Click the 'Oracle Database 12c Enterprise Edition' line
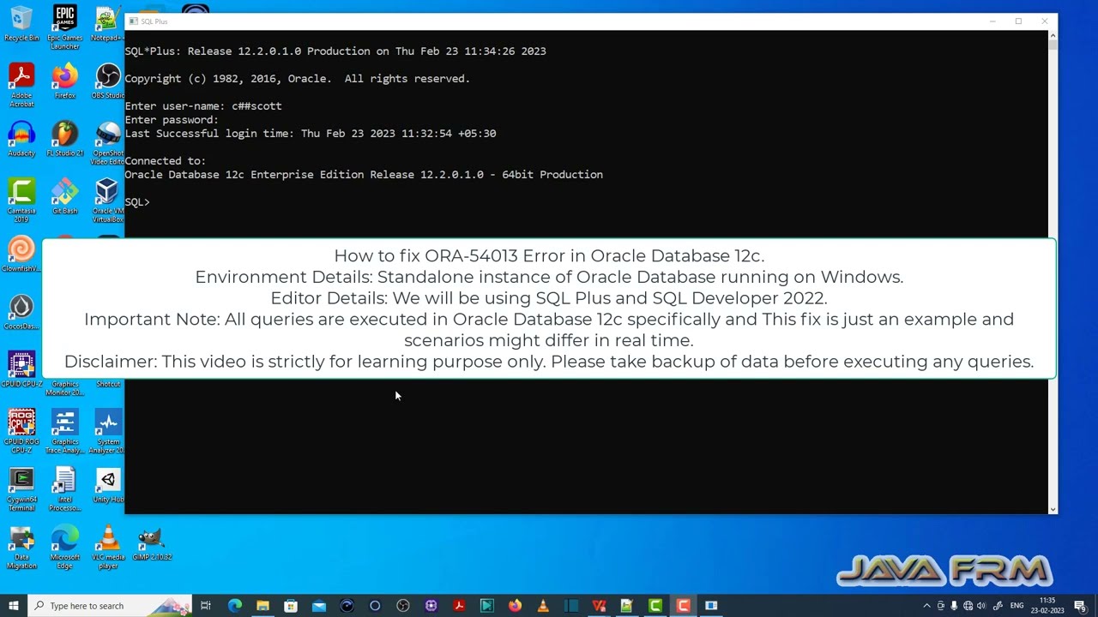Screen dimensions: 1098x617 pos(364,175)
